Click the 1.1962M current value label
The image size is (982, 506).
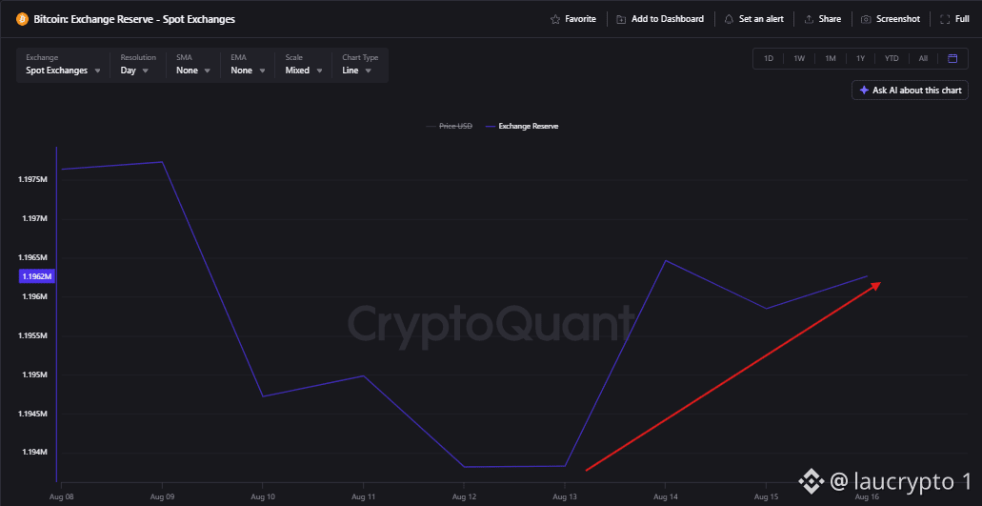(x=37, y=276)
